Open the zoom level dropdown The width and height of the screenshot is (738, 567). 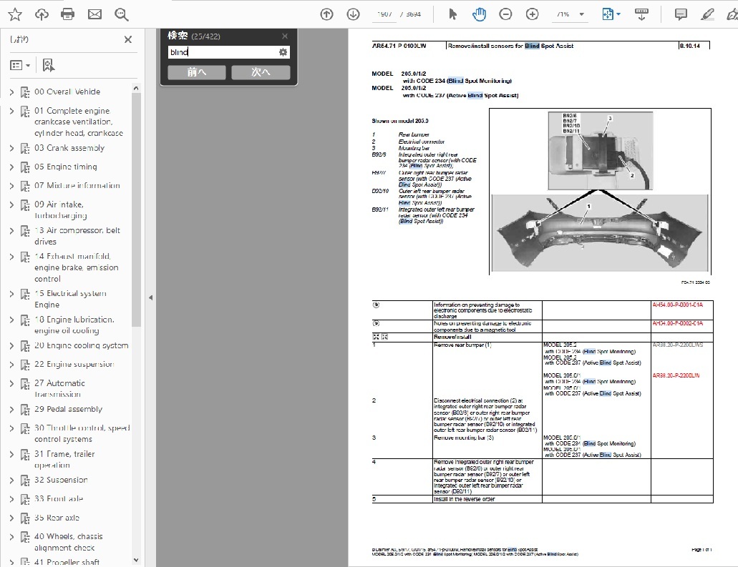[582, 14]
